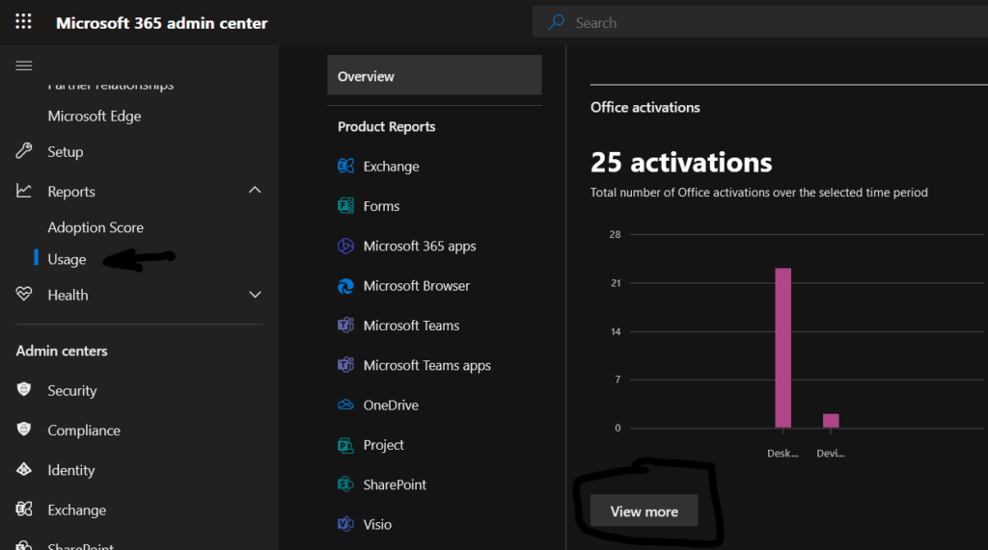
Task: Click the "Office activations" card title
Action: click(645, 107)
